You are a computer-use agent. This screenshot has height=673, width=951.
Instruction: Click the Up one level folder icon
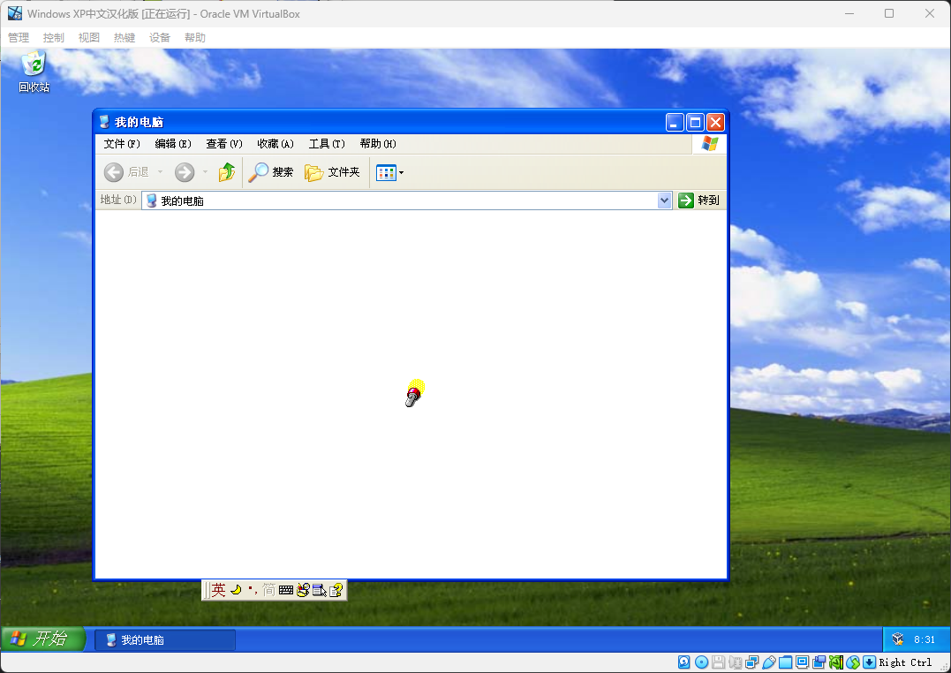tap(227, 172)
